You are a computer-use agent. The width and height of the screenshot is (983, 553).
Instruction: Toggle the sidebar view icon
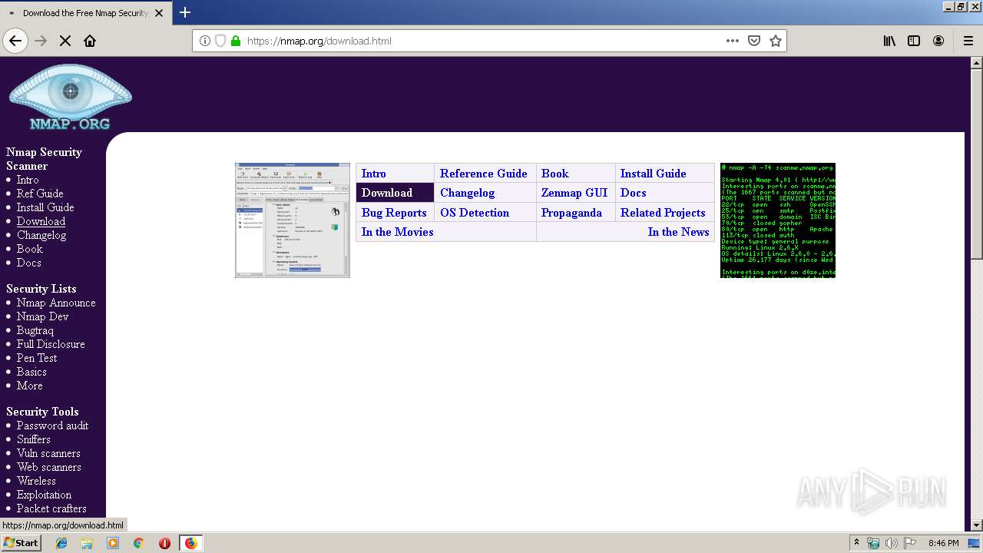pyautogui.click(x=914, y=41)
